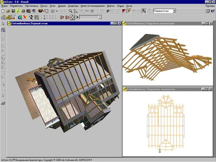Maximize the Einfamilienhaus Первый этаж window
The width and height of the screenshot is (216, 162).
pyautogui.click(x=116, y=23)
